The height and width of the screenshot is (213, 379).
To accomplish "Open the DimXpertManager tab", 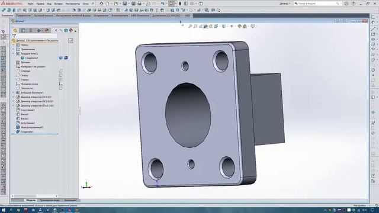I will point(38,30).
